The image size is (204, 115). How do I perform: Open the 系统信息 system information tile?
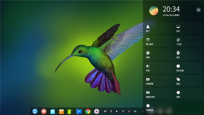(158, 107)
